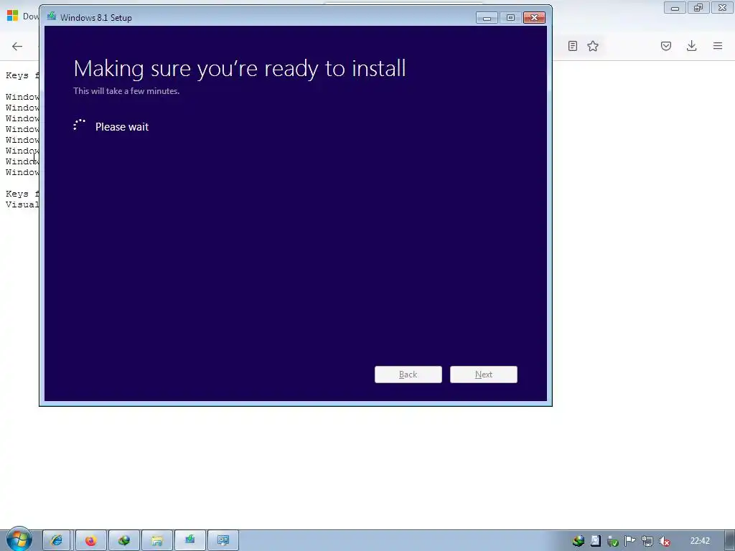This screenshot has height=551, width=735.
Task: Bookmark this page with the star icon
Action: pyautogui.click(x=593, y=46)
